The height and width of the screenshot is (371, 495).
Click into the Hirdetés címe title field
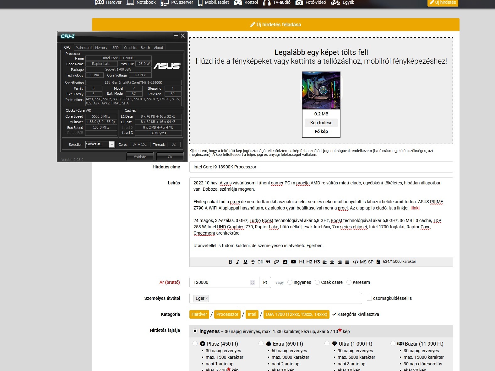tap(321, 167)
